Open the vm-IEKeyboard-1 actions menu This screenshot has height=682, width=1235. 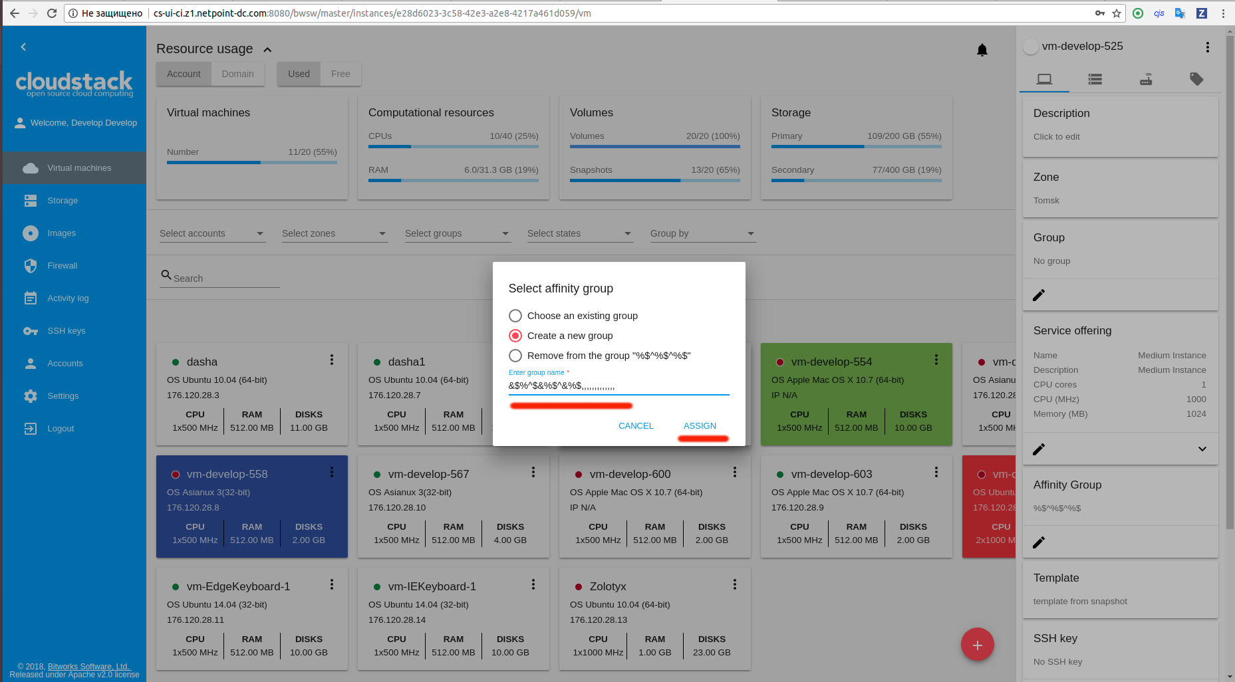click(533, 584)
